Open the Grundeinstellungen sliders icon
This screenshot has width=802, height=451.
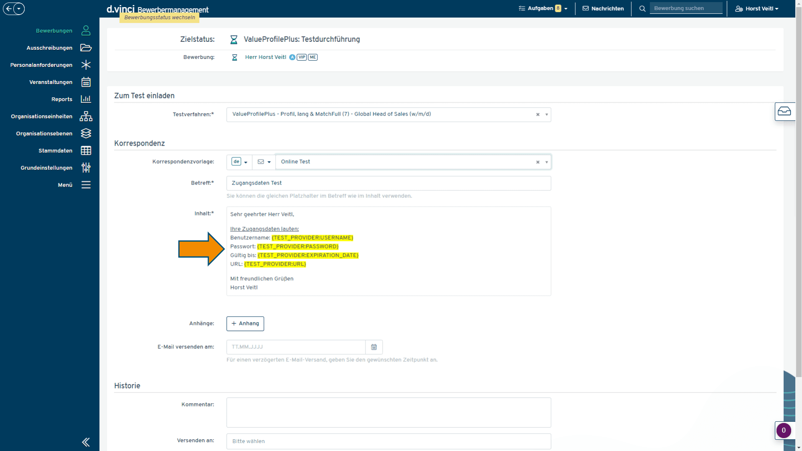(86, 167)
